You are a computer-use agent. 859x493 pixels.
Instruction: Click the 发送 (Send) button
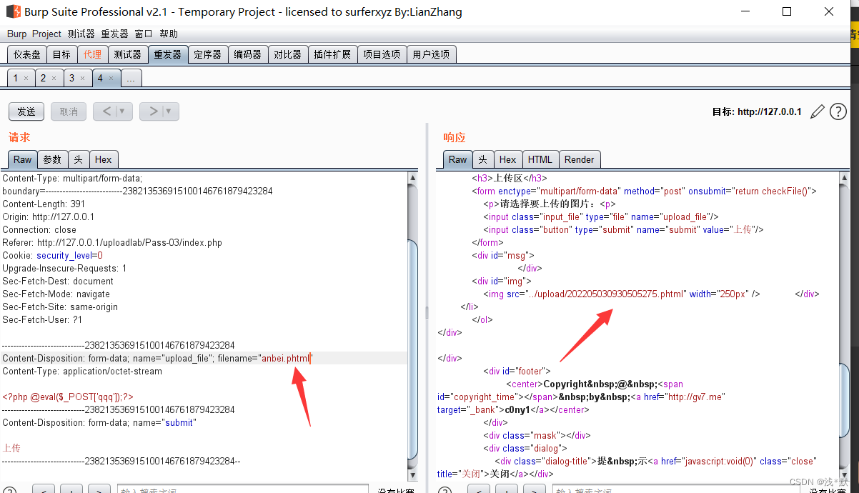pos(26,111)
